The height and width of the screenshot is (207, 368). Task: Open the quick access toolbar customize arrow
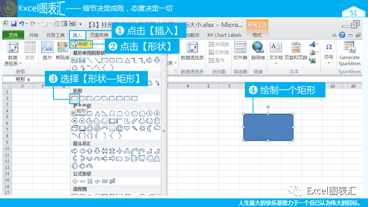tap(80, 24)
